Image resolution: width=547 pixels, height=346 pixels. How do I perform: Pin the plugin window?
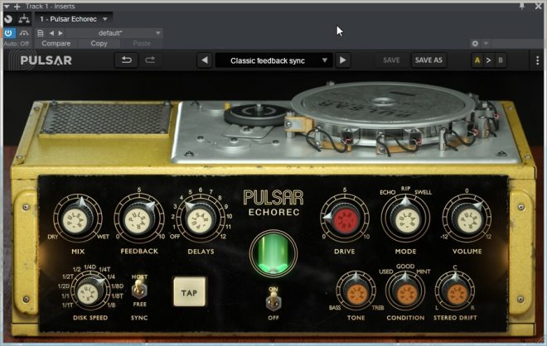click(522, 6)
